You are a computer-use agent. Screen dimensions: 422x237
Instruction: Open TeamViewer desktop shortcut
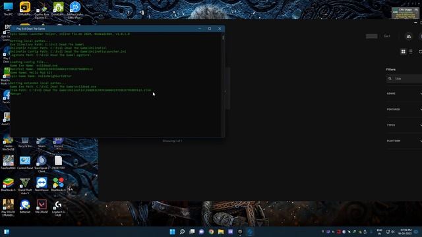(x=42, y=184)
